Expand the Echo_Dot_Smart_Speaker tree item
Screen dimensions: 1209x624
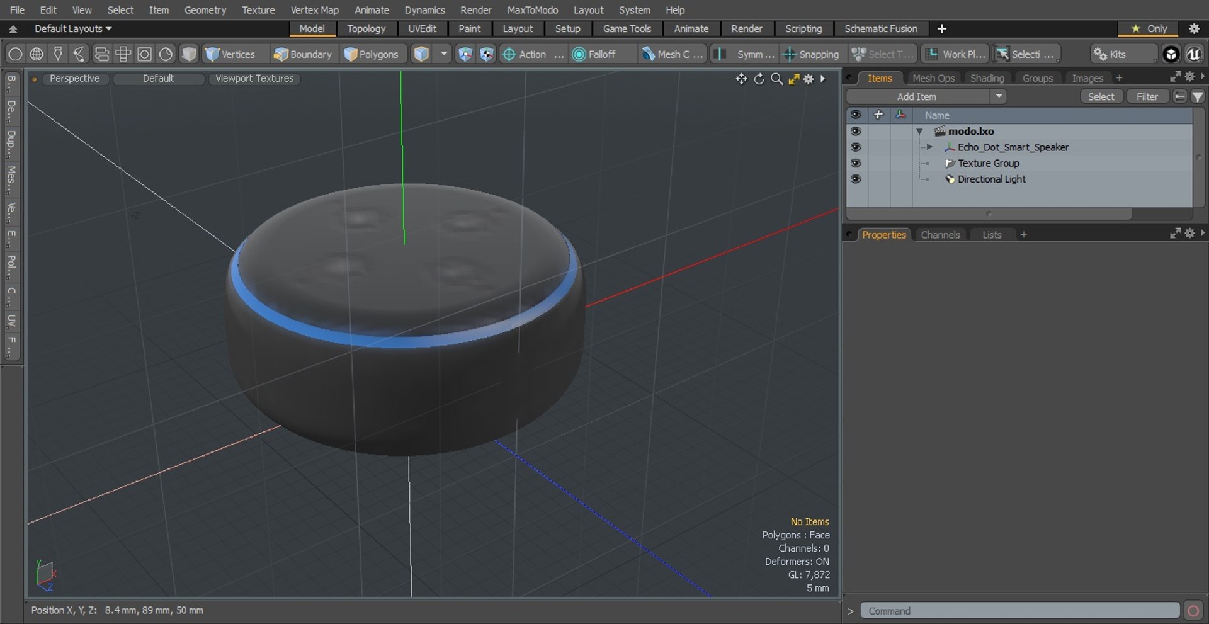point(929,147)
